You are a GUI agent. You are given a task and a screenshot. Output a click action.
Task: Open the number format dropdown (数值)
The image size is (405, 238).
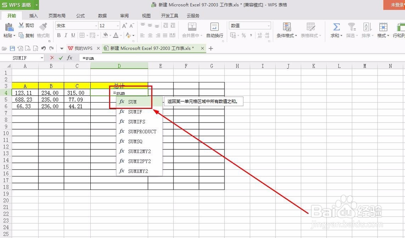point(269,26)
